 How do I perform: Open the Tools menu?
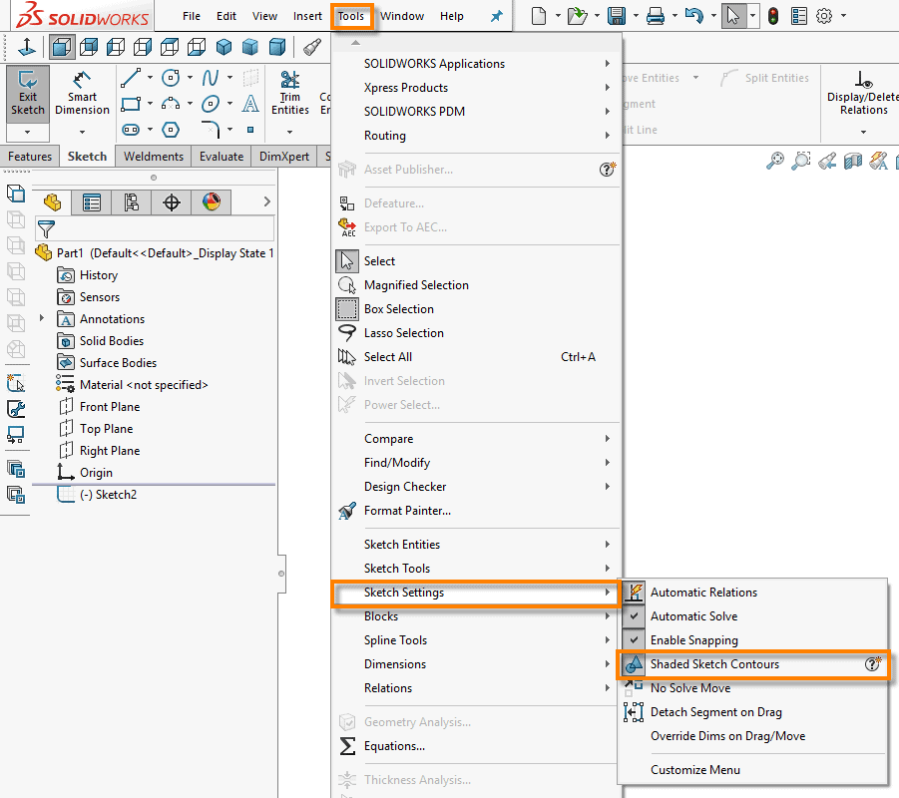[x=351, y=16]
